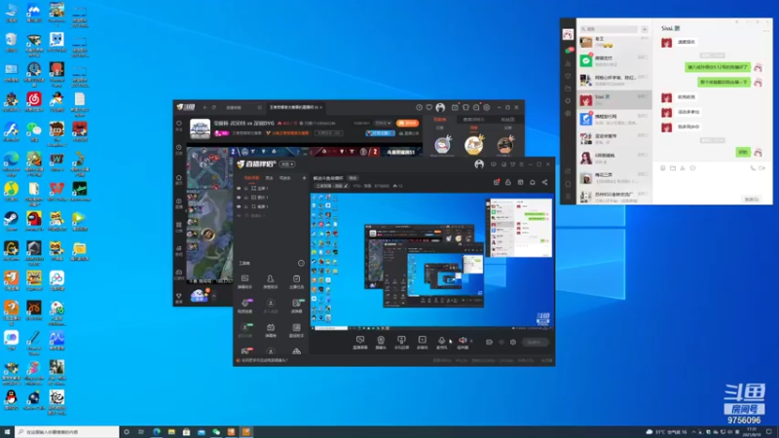Click the Send button in WeChat
This screenshot has height=438, width=779.
click(x=751, y=200)
